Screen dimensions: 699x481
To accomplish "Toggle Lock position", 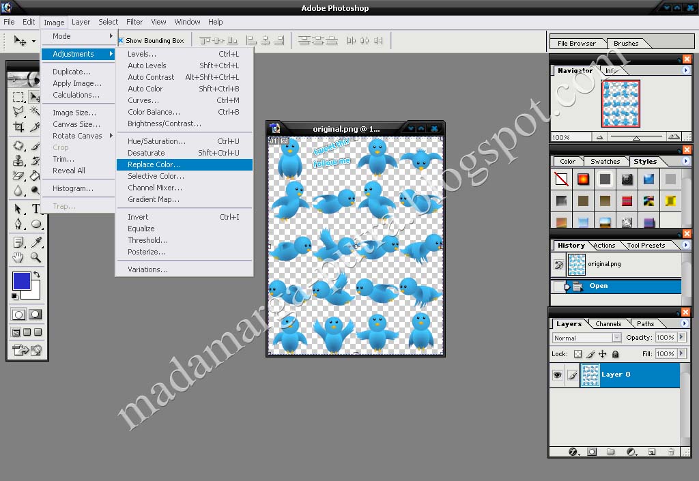I will coord(602,354).
